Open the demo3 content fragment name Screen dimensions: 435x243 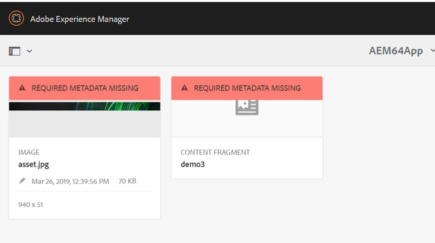pos(192,164)
